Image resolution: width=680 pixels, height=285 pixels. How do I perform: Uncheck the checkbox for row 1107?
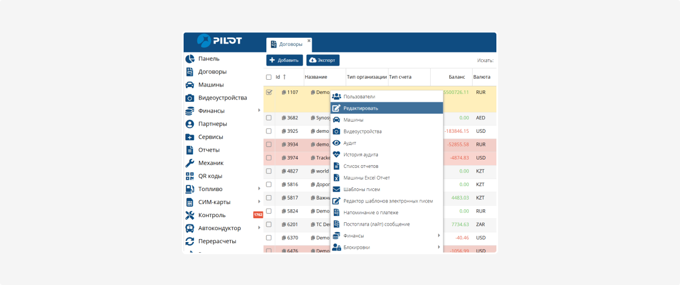pos(269,92)
